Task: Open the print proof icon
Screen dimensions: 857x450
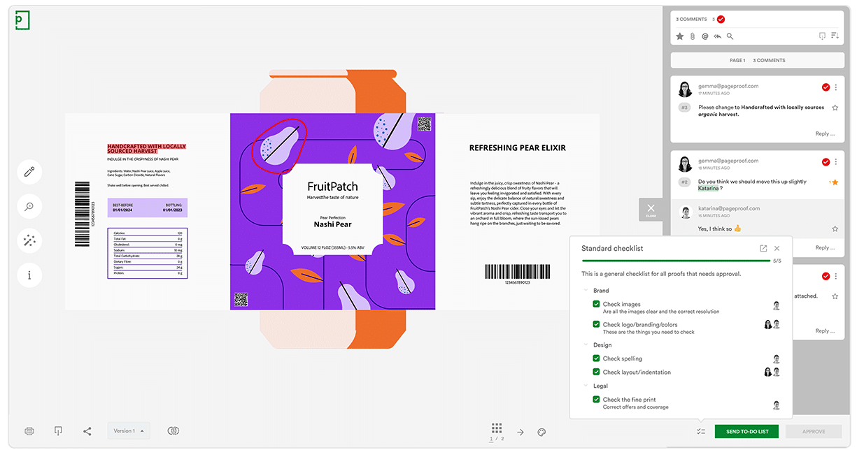Action: [x=29, y=431]
